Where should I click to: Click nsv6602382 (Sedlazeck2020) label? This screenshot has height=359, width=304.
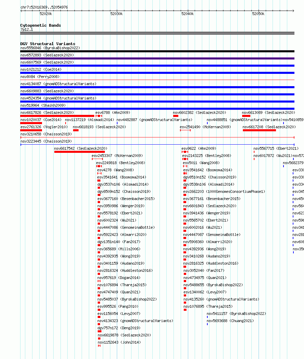199,112
